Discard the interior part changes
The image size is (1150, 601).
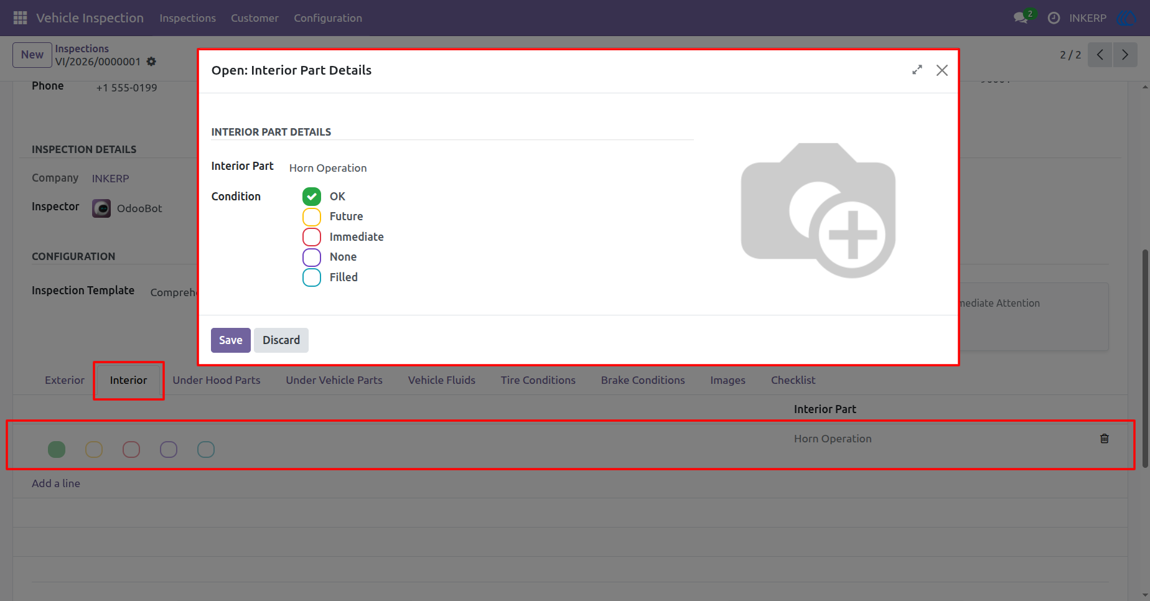coord(281,340)
